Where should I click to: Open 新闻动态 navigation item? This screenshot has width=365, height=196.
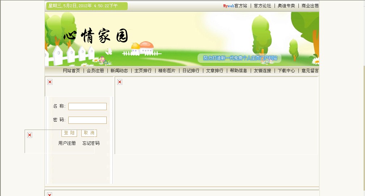(x=119, y=71)
